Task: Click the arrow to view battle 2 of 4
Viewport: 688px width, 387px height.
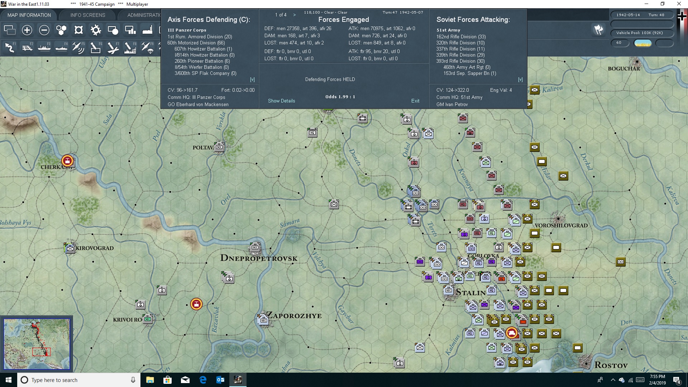Action: (295, 15)
